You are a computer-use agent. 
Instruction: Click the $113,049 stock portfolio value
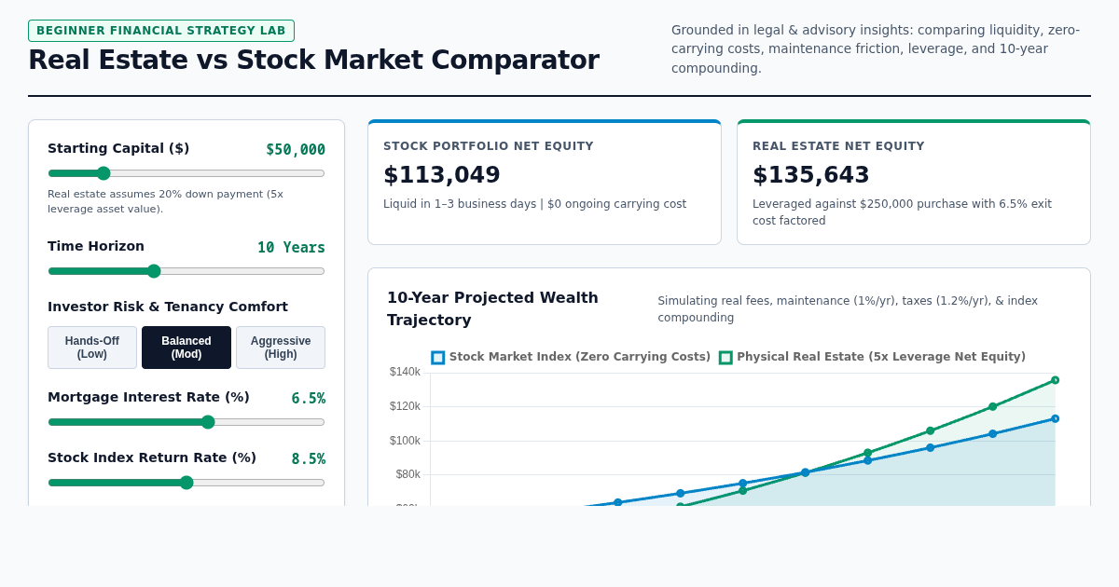[442, 175]
